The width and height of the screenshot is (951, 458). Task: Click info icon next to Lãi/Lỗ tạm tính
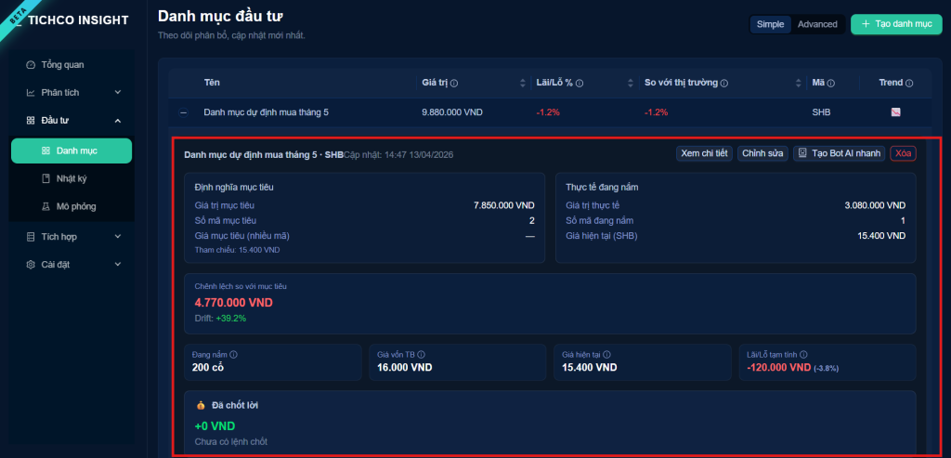802,355
